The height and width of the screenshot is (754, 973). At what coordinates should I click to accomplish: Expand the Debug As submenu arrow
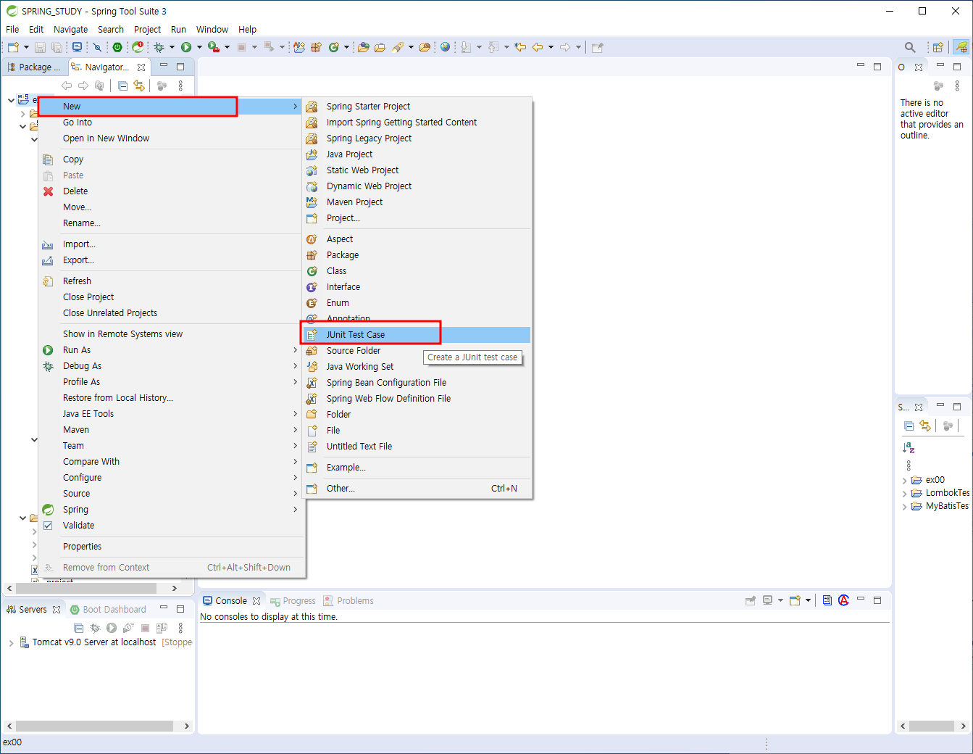[x=296, y=366]
